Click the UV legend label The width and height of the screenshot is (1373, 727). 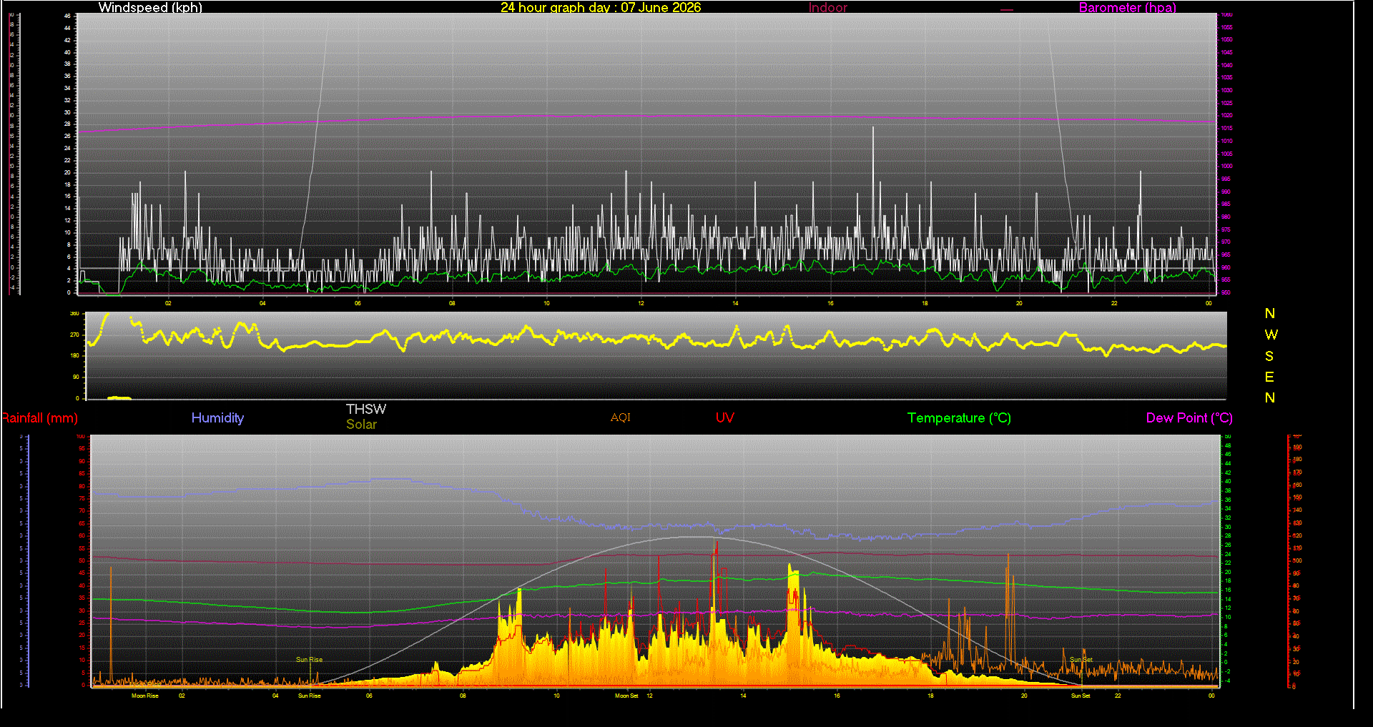click(x=724, y=417)
